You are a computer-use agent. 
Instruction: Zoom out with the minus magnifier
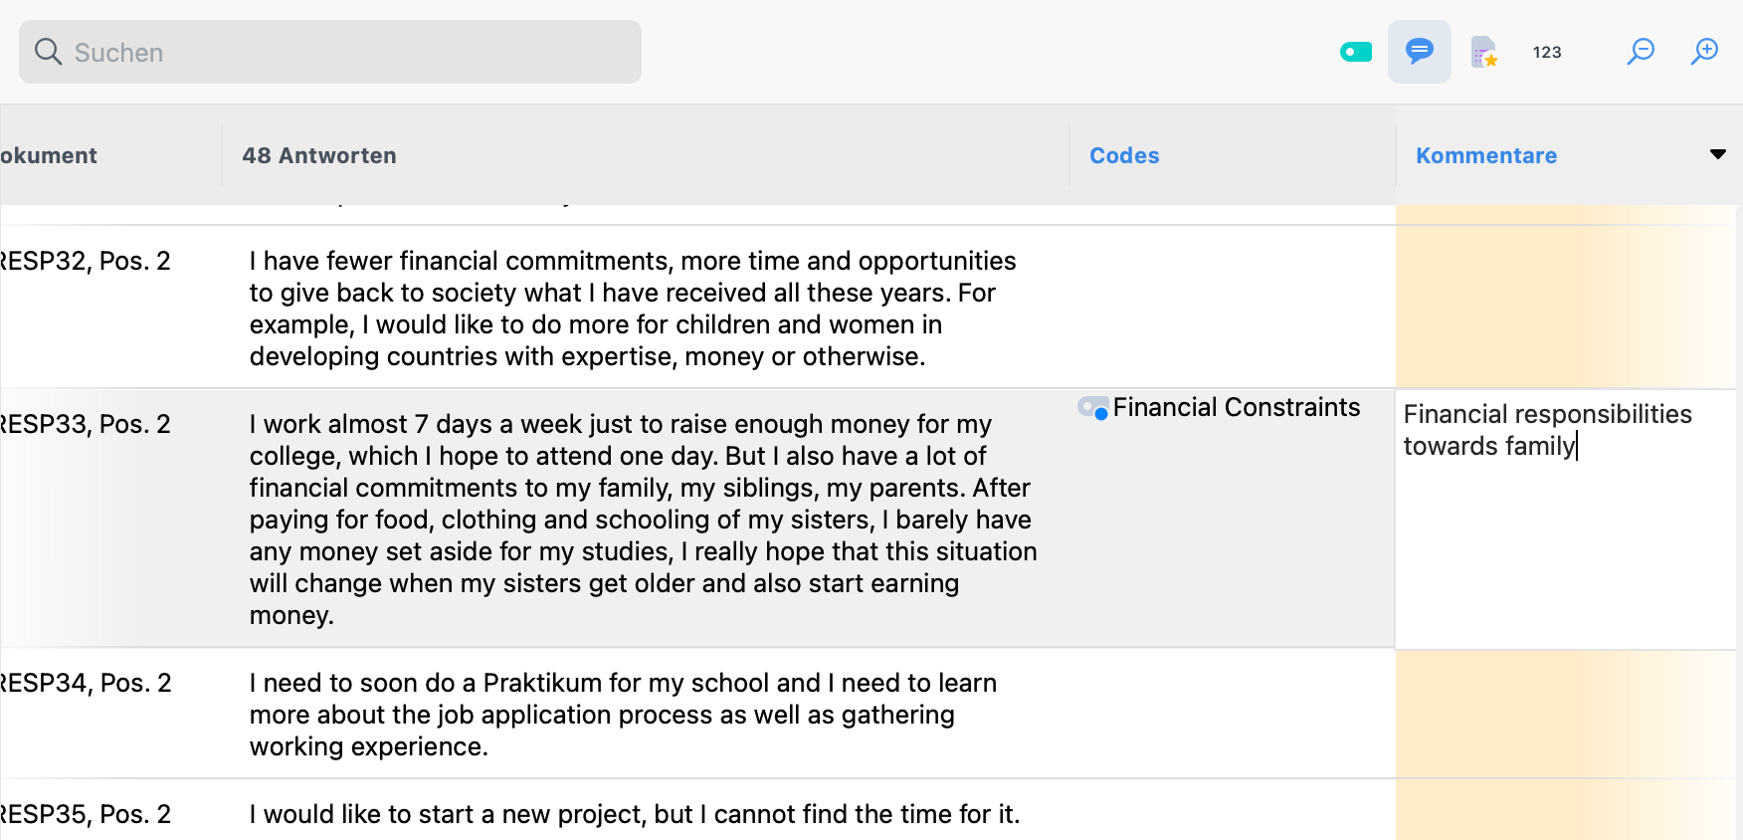tap(1641, 52)
